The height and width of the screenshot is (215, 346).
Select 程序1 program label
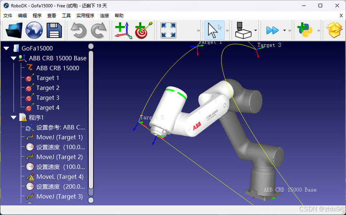click(36, 117)
